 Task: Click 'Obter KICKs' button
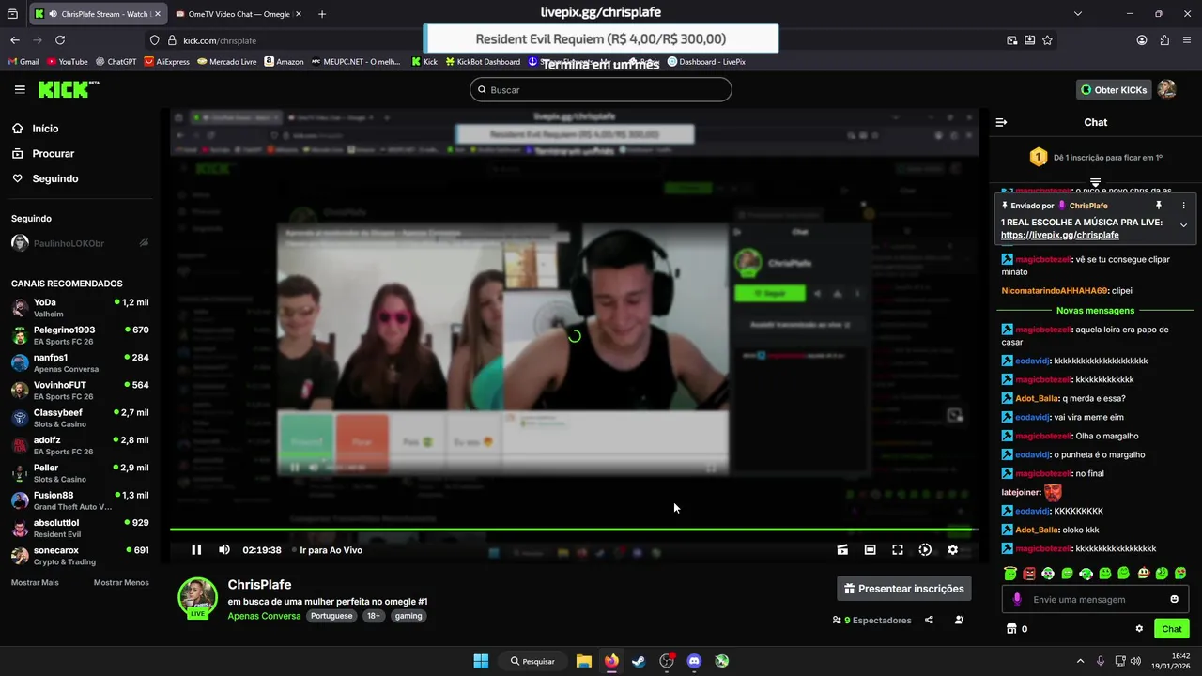[1114, 90]
